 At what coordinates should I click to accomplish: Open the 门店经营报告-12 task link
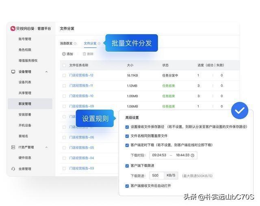81,75
